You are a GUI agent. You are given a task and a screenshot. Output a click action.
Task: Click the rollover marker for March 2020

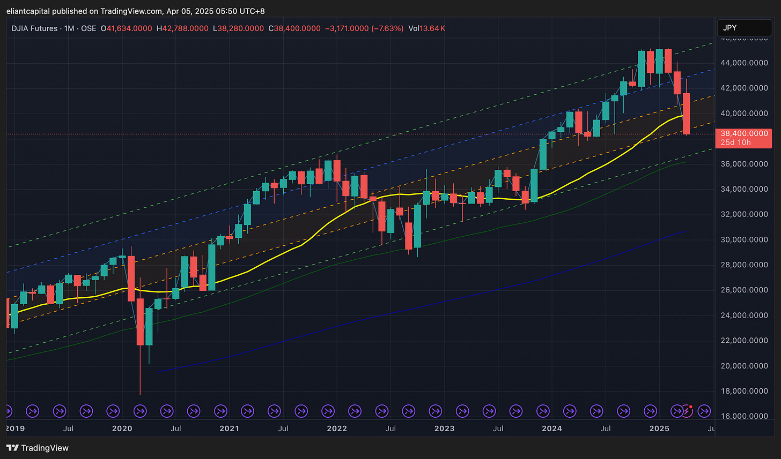[140, 411]
